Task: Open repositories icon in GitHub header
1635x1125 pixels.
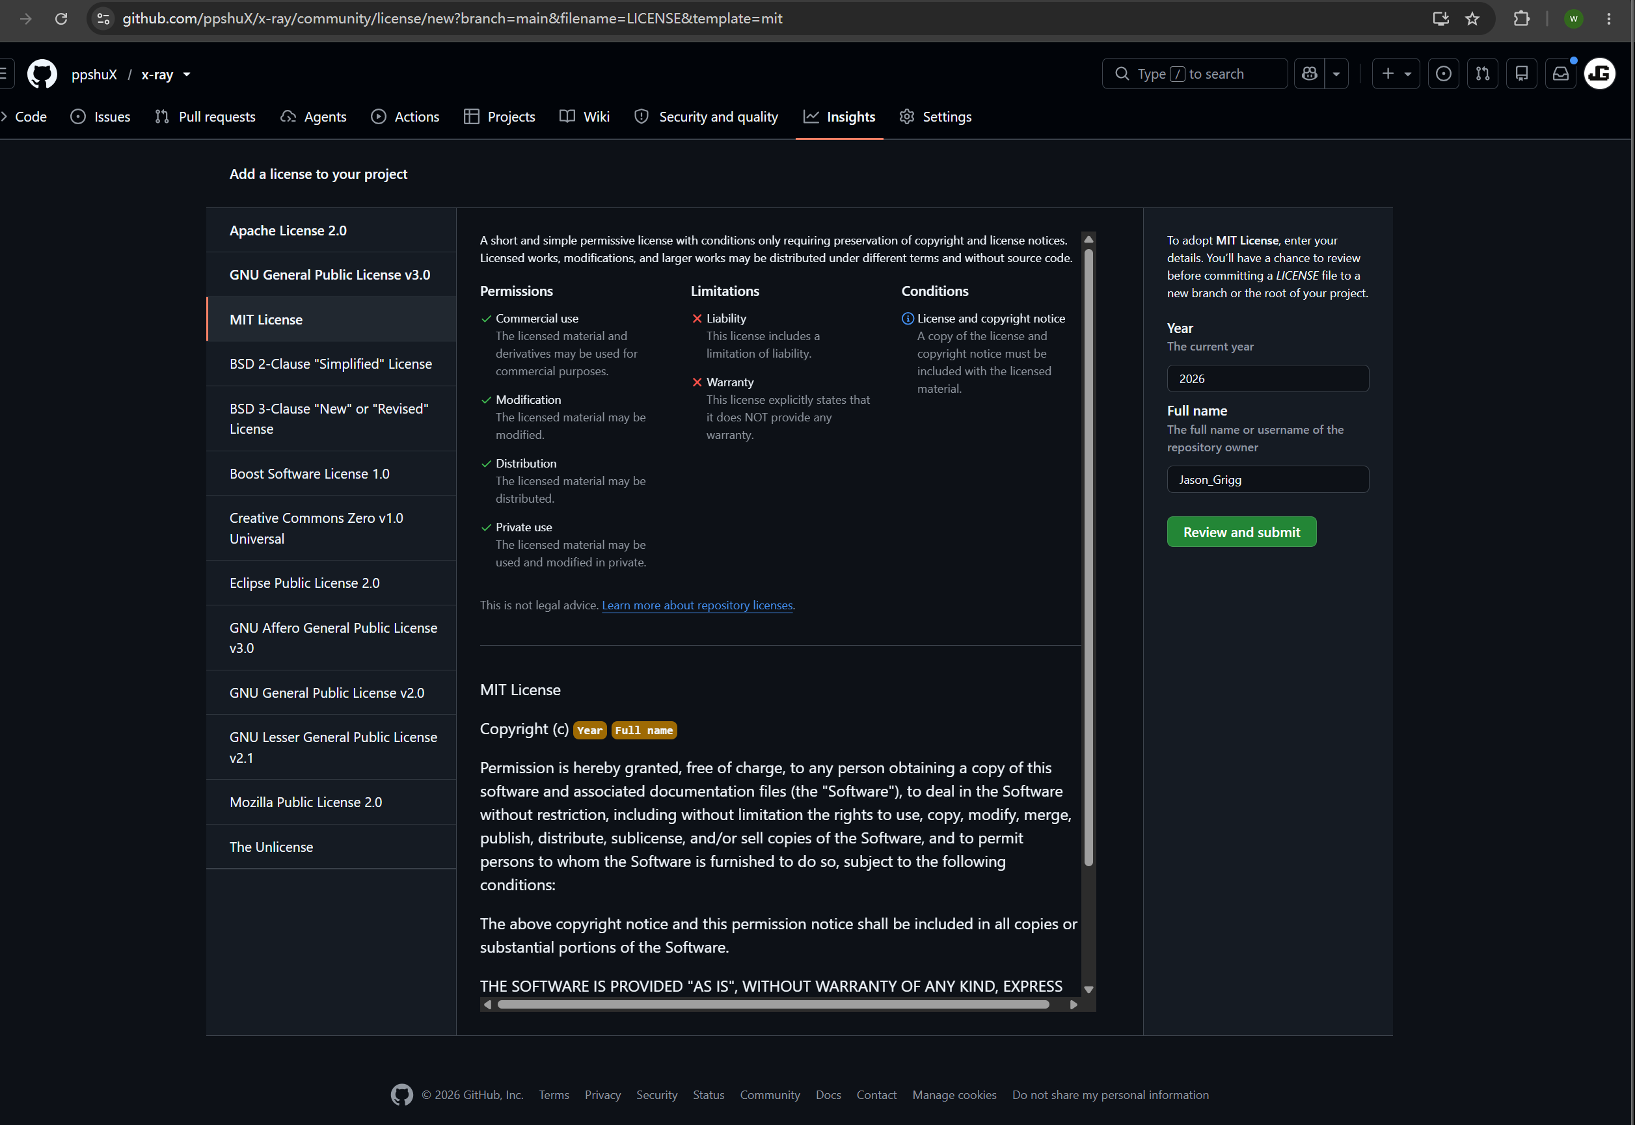Action: [1522, 74]
